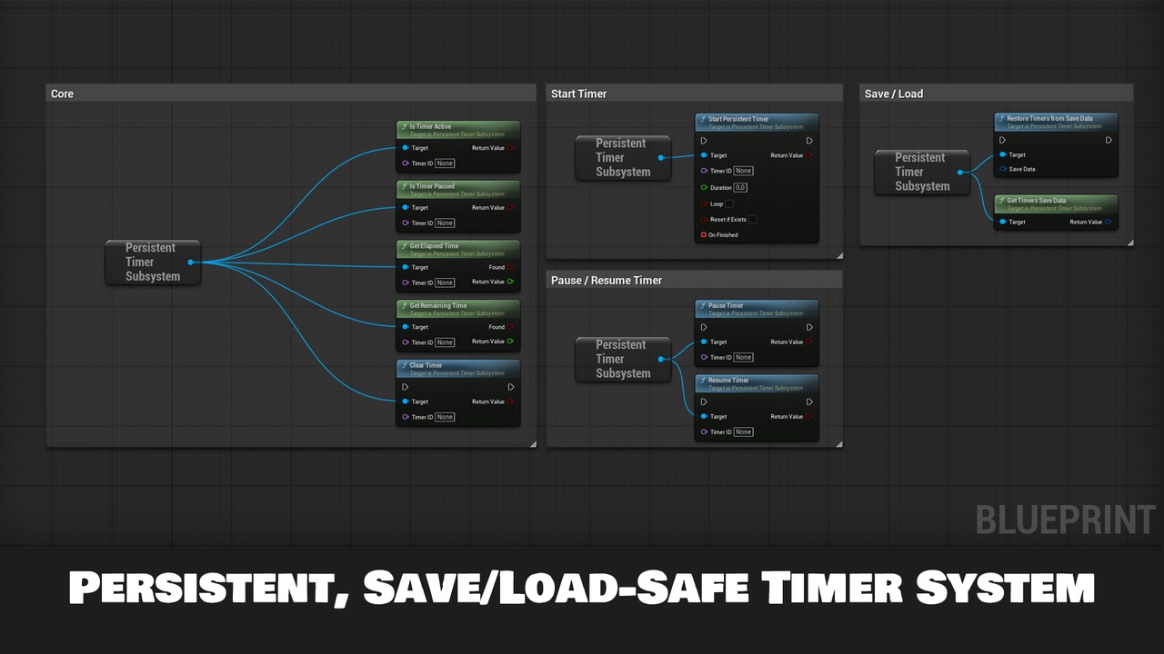Click the resize handle of the Core comment box
This screenshot has height=654, width=1164.
coord(533,444)
